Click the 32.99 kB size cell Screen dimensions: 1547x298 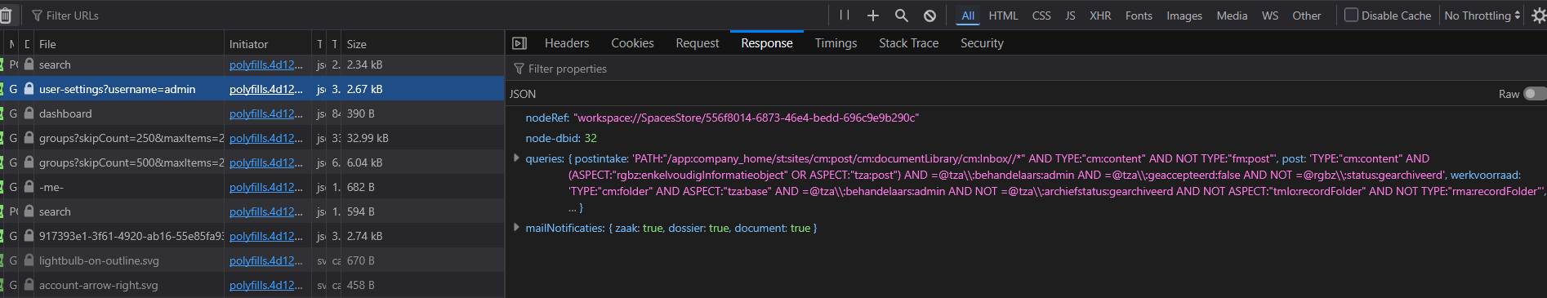[368, 138]
